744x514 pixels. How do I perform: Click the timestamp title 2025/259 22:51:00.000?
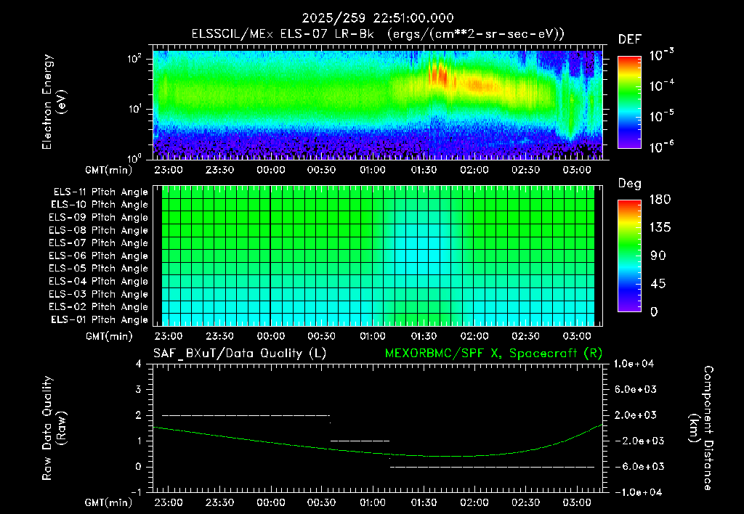[378, 18]
